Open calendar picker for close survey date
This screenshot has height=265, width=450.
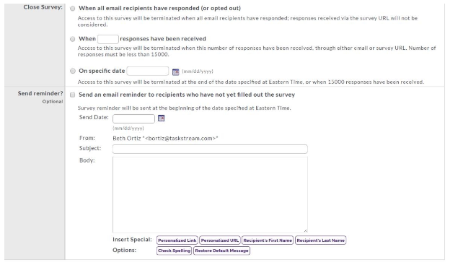176,72
